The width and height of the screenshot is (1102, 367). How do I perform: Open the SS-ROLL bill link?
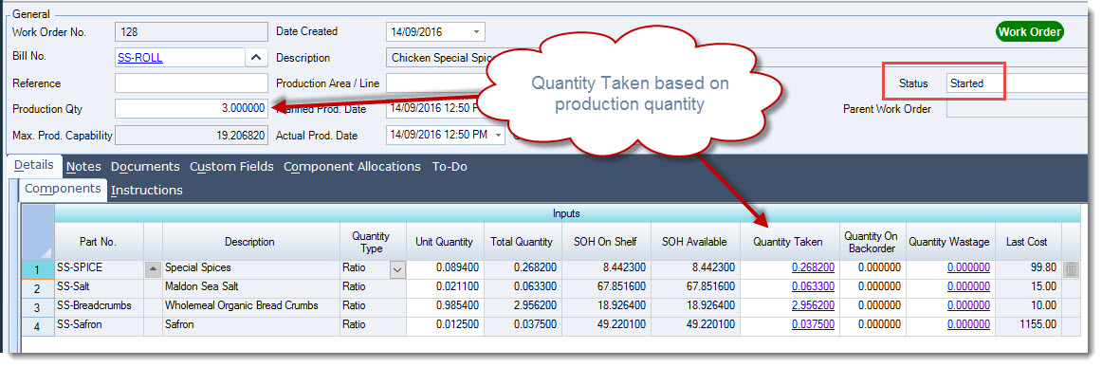[139, 58]
